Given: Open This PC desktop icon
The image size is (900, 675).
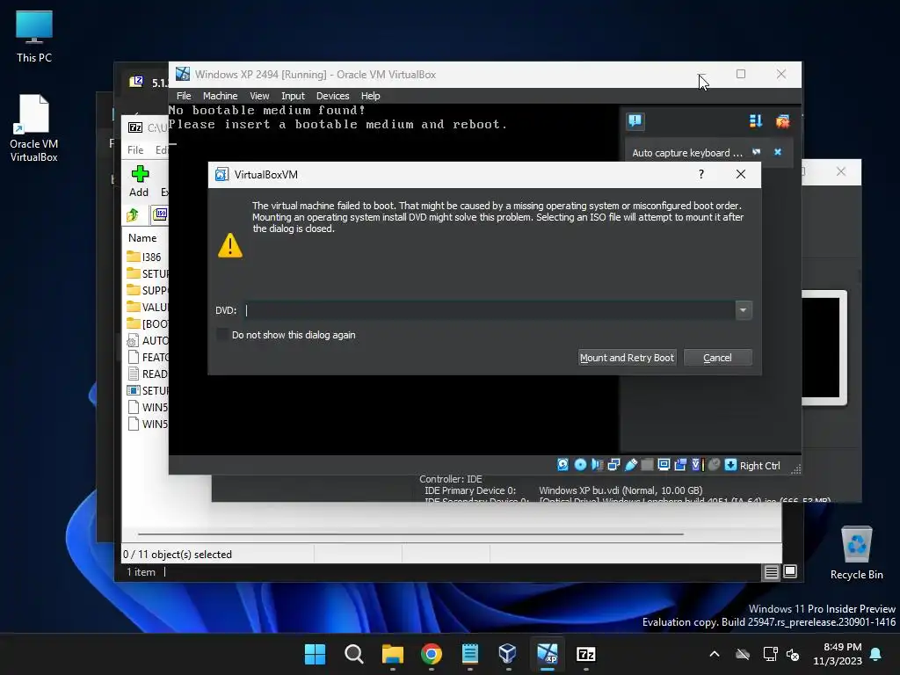Looking at the screenshot, I should click(x=34, y=36).
